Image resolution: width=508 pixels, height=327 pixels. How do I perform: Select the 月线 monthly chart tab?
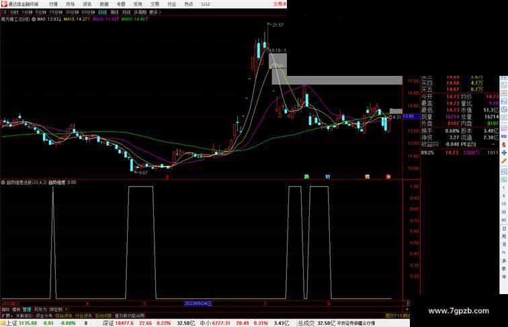[x=126, y=12]
